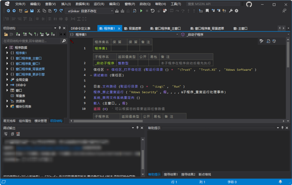Collapse the 程序数据 root node
The image size is (292, 185).
tap(6, 48)
